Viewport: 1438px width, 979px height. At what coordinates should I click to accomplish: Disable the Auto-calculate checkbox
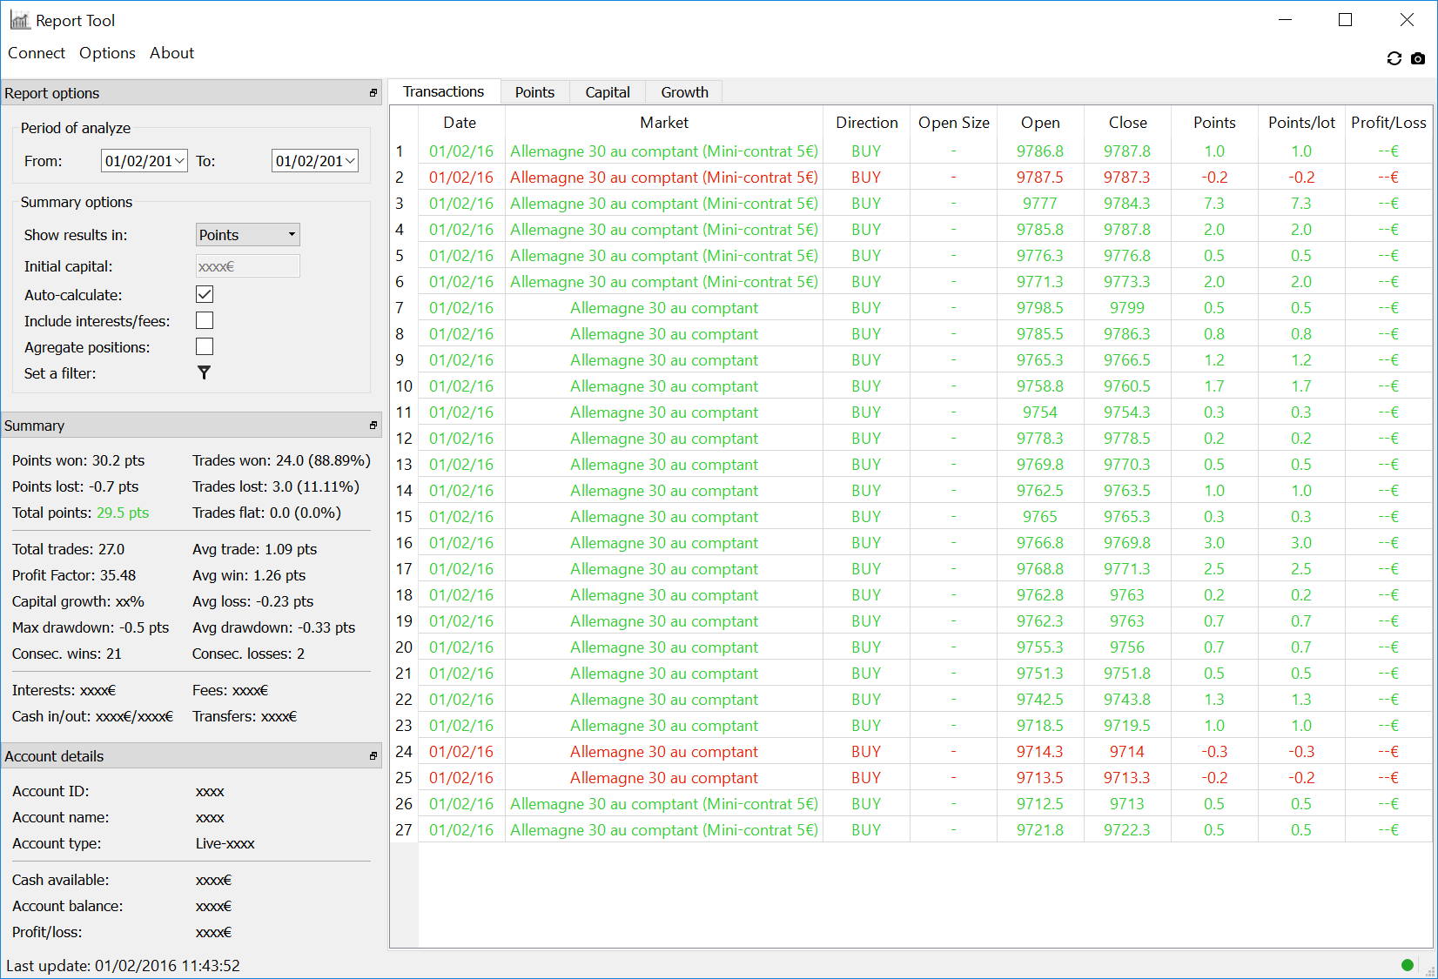[x=205, y=295]
